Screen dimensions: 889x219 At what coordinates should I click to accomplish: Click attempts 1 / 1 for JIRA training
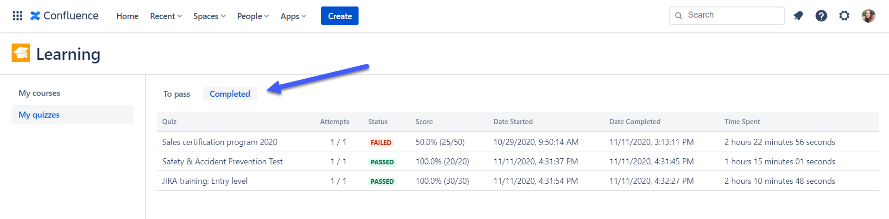pyautogui.click(x=338, y=181)
